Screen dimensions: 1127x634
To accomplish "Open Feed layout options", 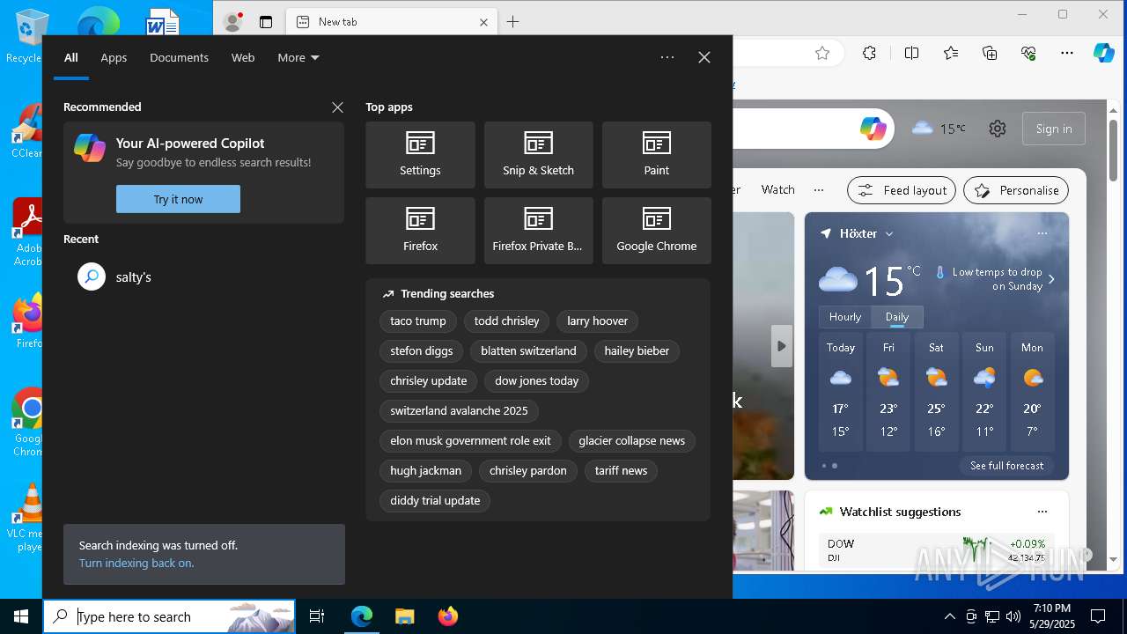I will [902, 190].
